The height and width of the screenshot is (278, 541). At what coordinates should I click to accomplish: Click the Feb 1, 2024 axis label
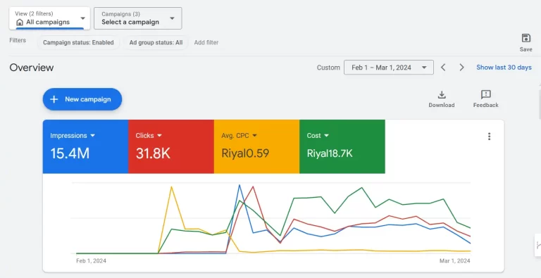pos(91,261)
